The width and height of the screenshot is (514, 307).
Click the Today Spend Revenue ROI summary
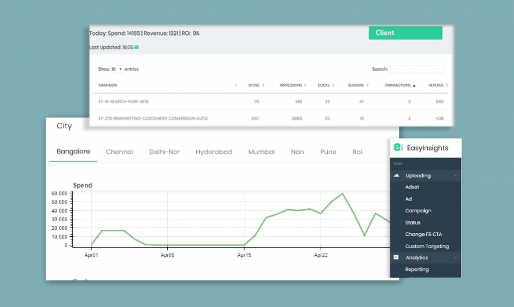tap(144, 33)
